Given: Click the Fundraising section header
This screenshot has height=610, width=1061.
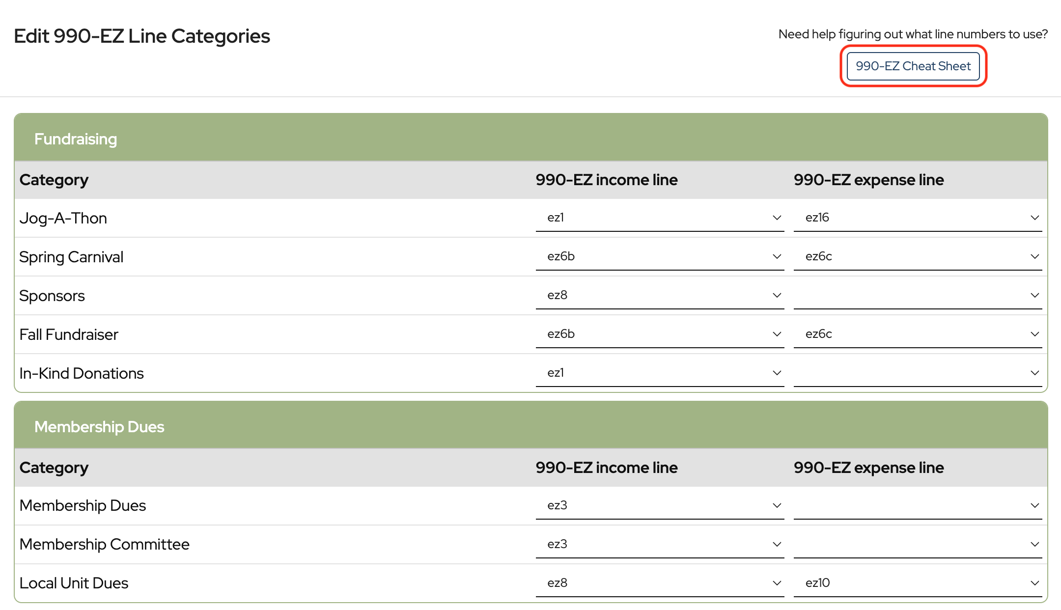Looking at the screenshot, I should pyautogui.click(x=76, y=139).
